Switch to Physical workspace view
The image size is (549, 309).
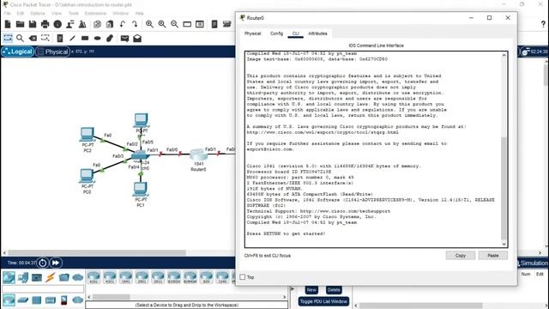pyautogui.click(x=52, y=51)
